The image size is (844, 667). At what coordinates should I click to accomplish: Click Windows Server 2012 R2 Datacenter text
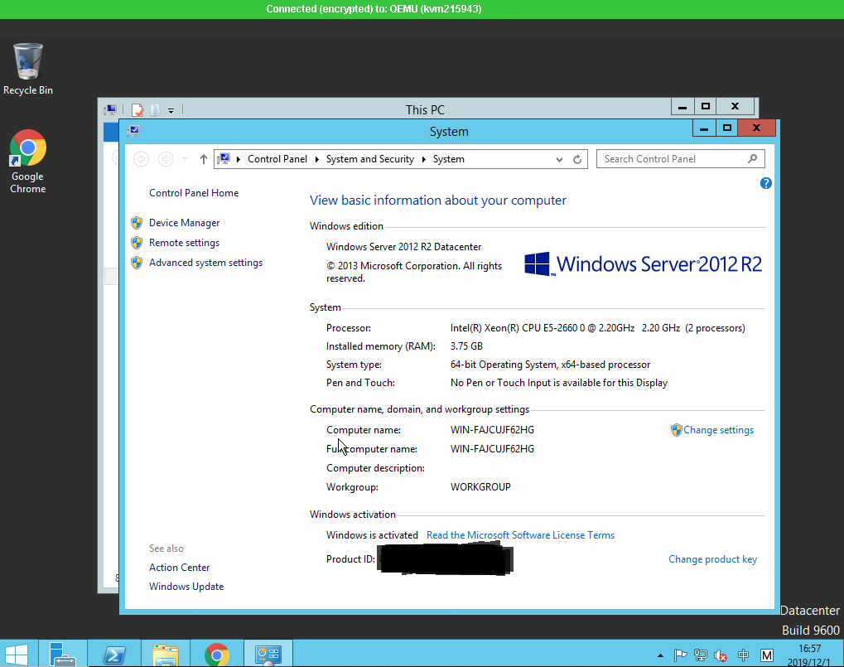(x=403, y=247)
